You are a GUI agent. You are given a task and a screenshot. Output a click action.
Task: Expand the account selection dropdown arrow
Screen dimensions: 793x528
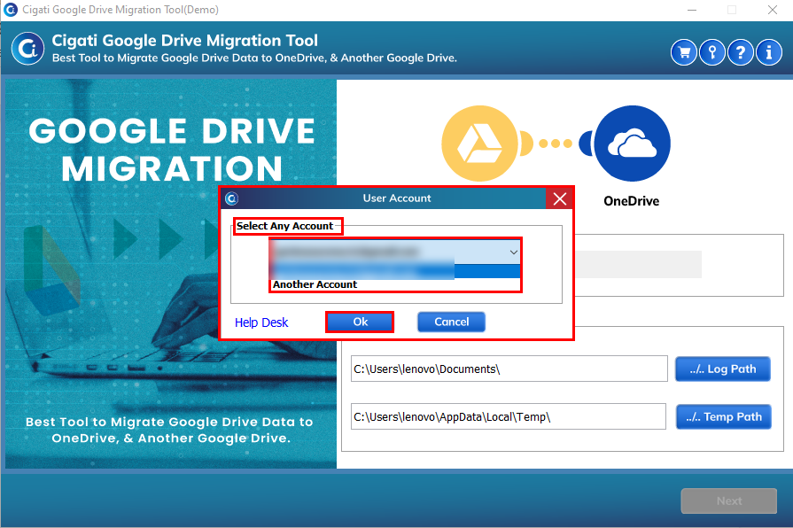[513, 252]
